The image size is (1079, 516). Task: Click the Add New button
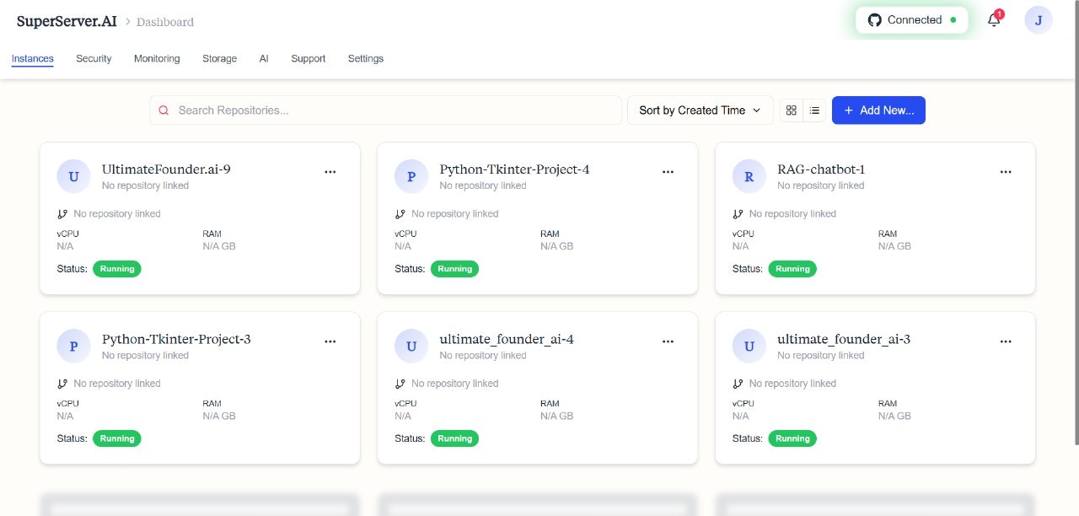pyautogui.click(x=878, y=110)
